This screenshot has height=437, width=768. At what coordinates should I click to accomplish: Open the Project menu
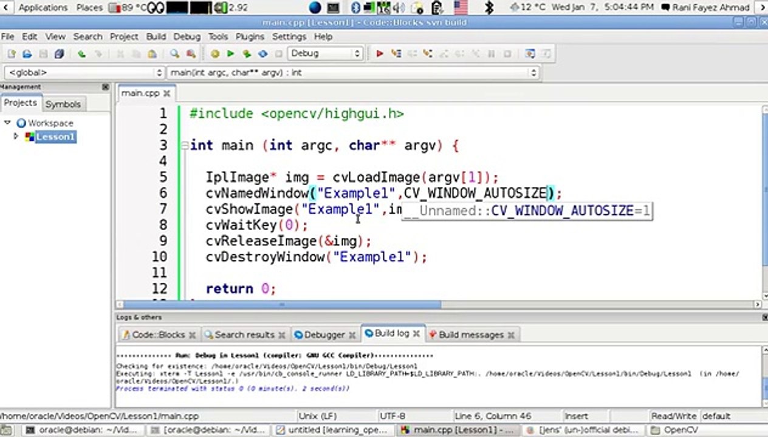[x=124, y=36]
